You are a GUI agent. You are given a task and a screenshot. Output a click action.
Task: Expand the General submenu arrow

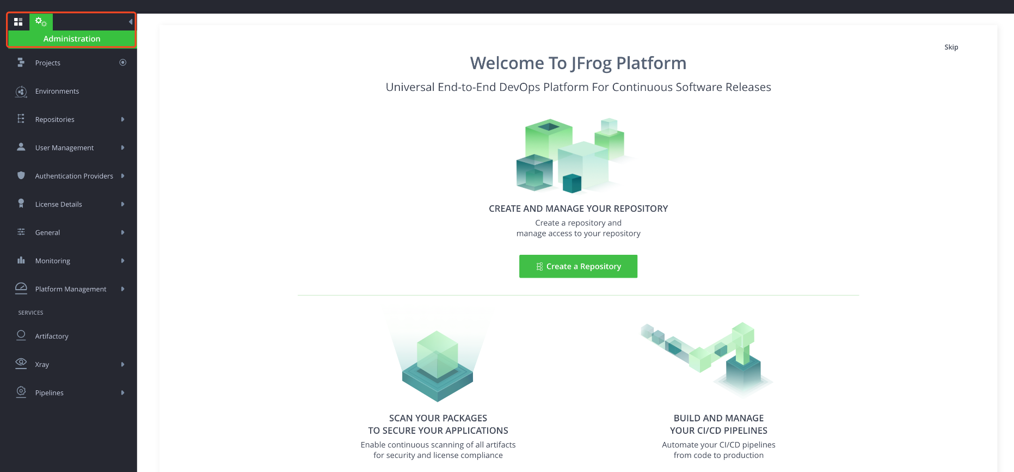pyautogui.click(x=123, y=232)
